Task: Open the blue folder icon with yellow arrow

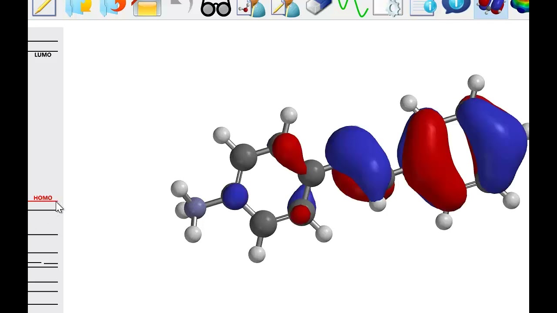Action: (78, 7)
